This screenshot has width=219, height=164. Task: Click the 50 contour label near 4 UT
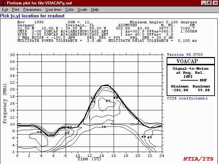click(39, 132)
